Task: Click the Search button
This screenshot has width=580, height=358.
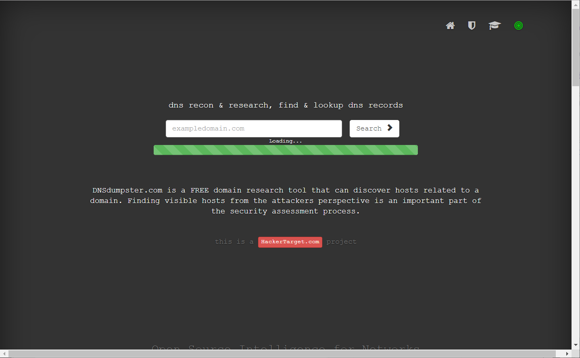Action: [x=374, y=128]
